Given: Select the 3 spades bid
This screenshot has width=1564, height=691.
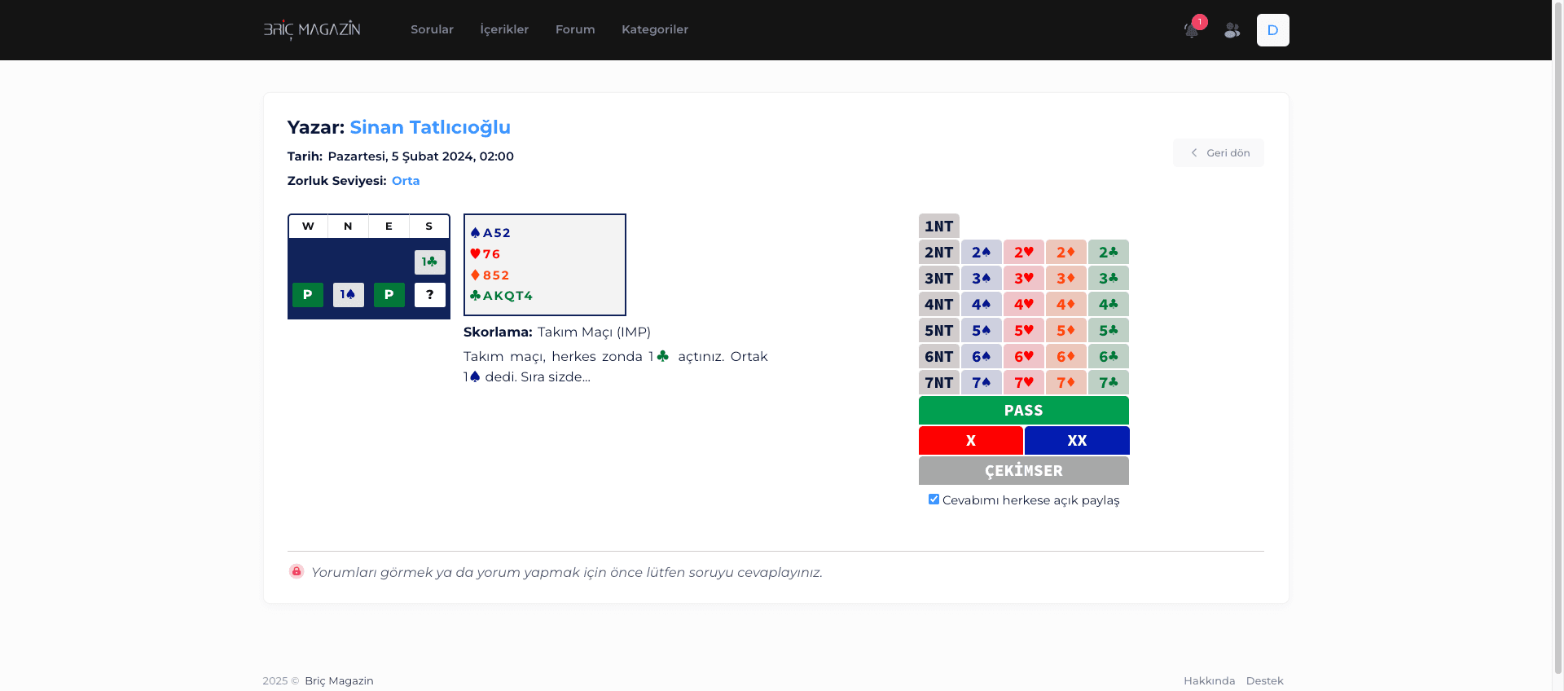Looking at the screenshot, I should click(982, 278).
